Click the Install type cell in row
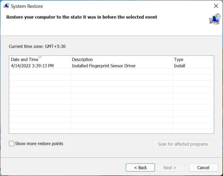This screenshot has height=176, width=223. [180, 66]
